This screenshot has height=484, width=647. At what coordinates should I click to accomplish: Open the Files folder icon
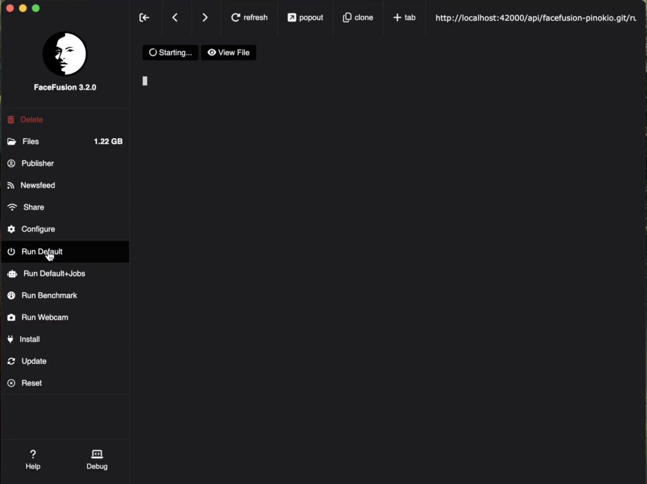tap(11, 142)
